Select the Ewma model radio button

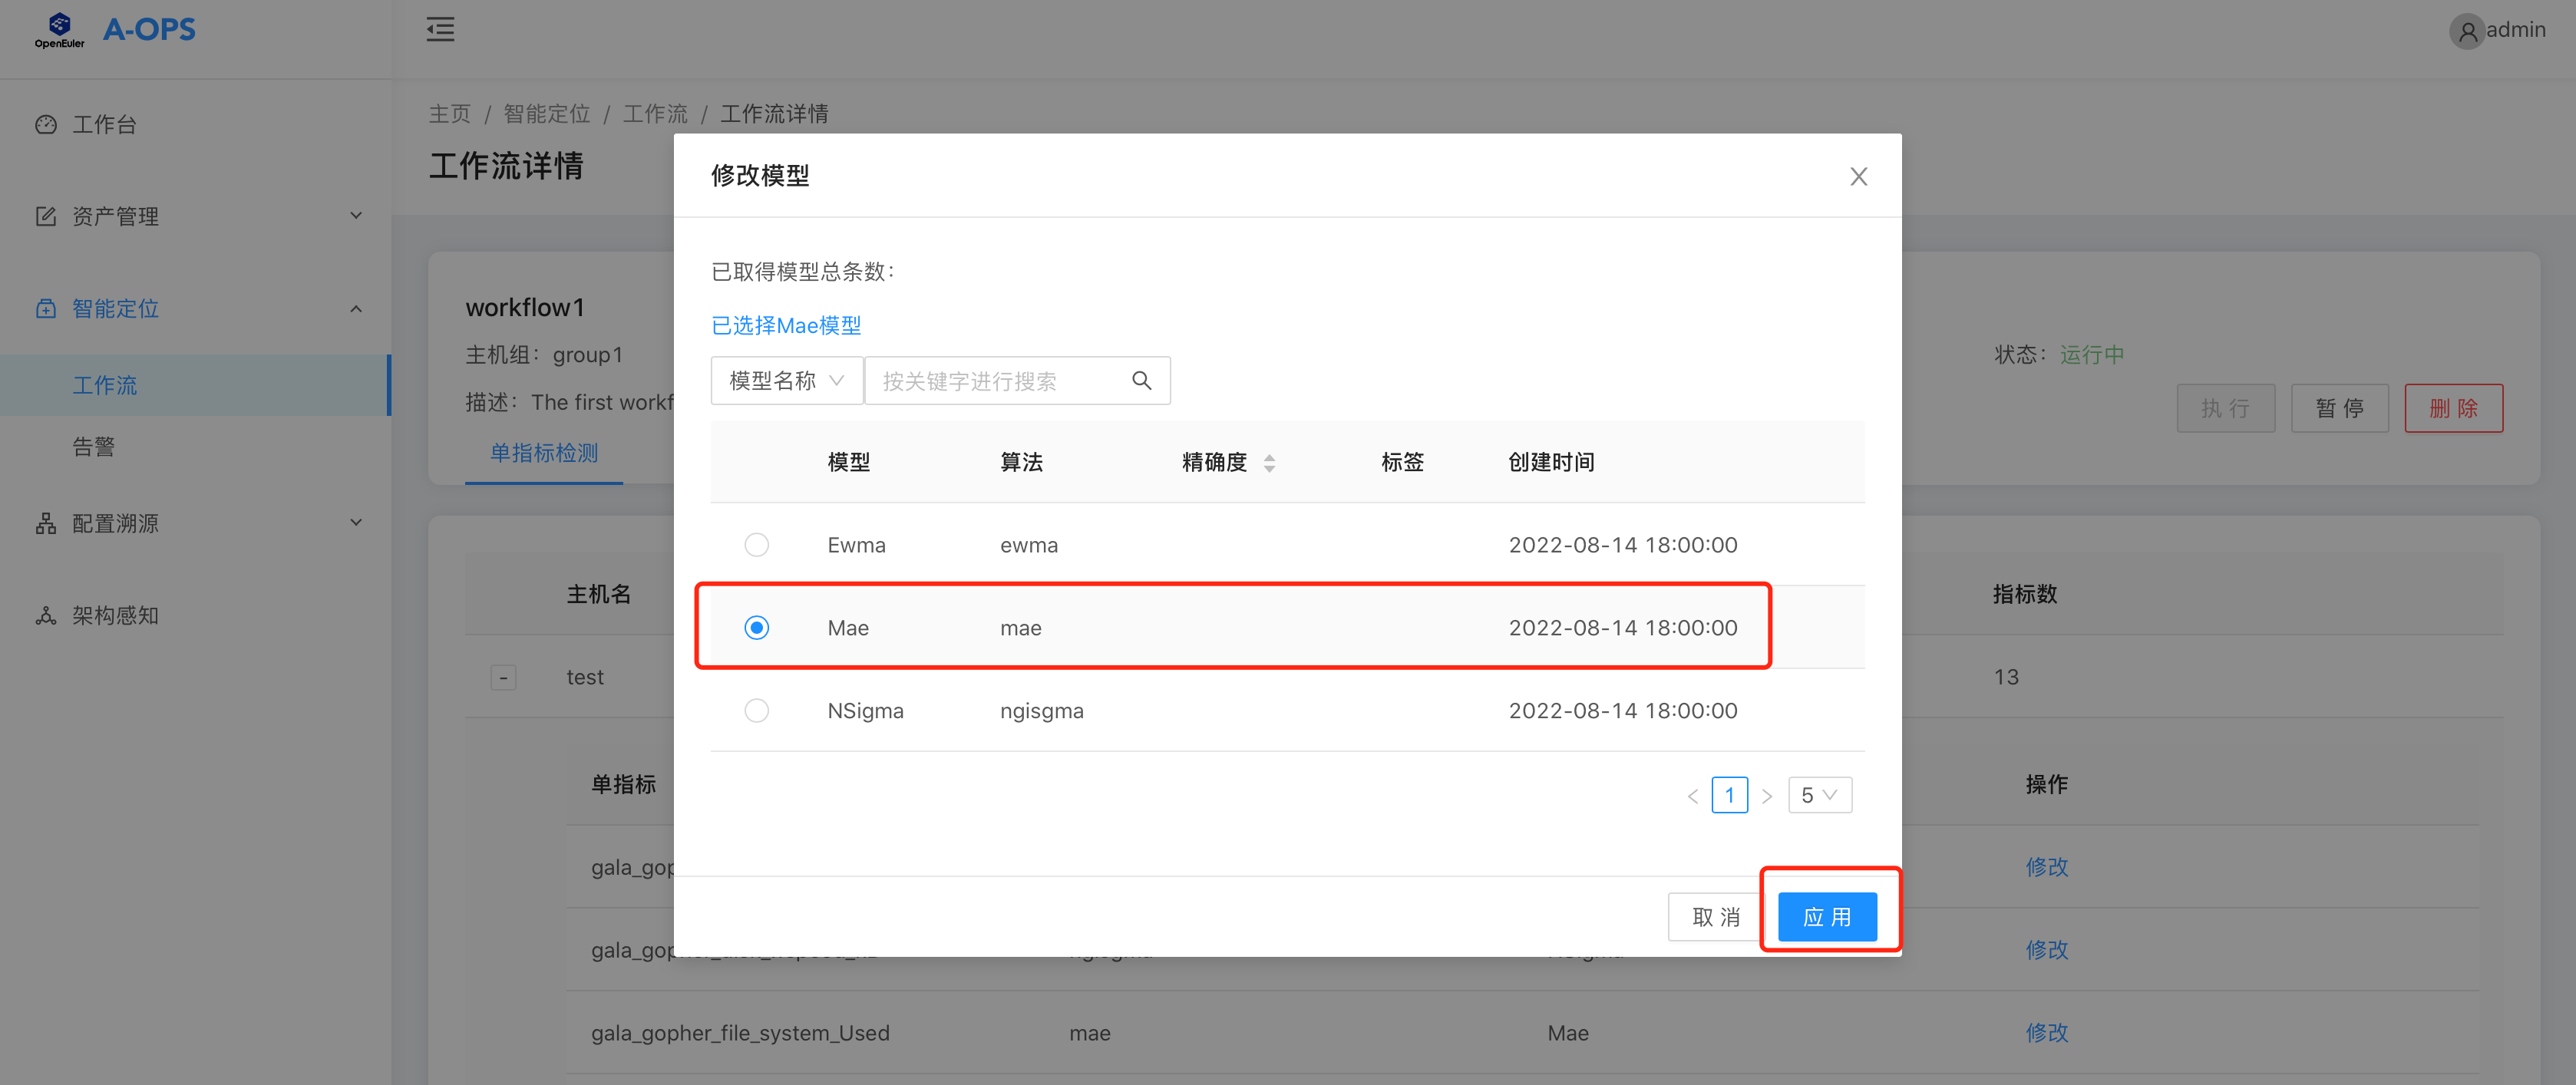tap(756, 545)
